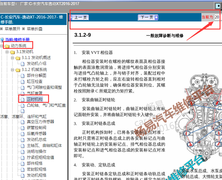
Task: Click the page icon next to 正时机构
Action: [x=23, y=100]
